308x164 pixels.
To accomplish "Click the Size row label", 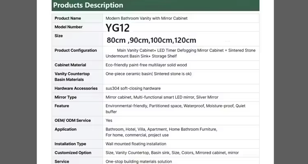I will tap(59, 36).
